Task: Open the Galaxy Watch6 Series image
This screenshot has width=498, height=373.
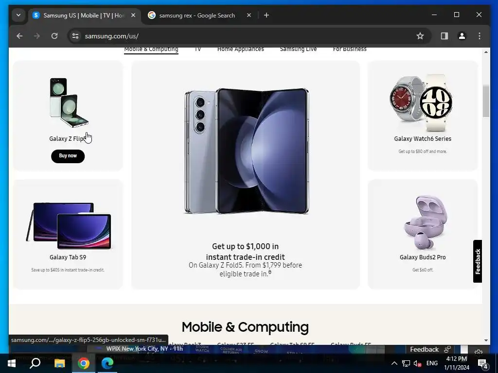Action: [422, 103]
